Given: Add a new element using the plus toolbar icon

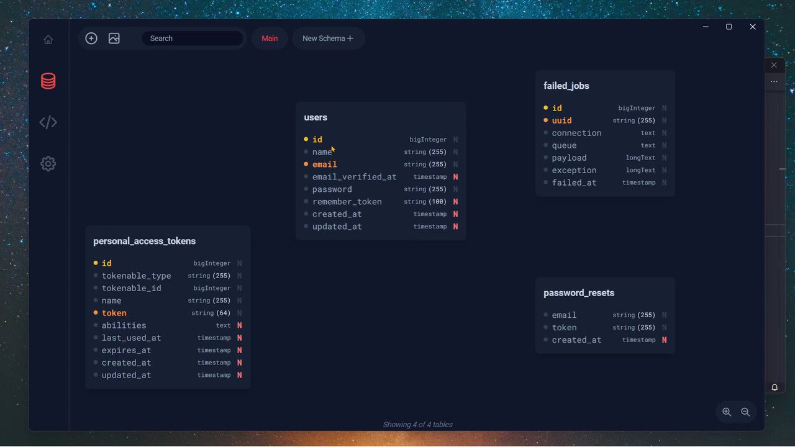Looking at the screenshot, I should (x=91, y=38).
